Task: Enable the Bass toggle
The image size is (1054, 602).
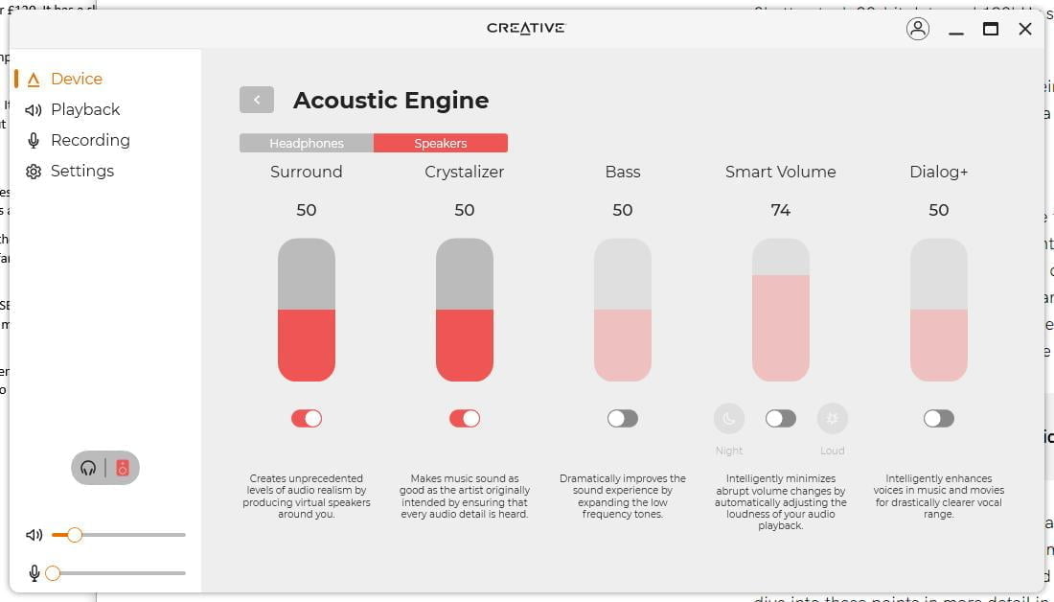Action: coord(623,419)
